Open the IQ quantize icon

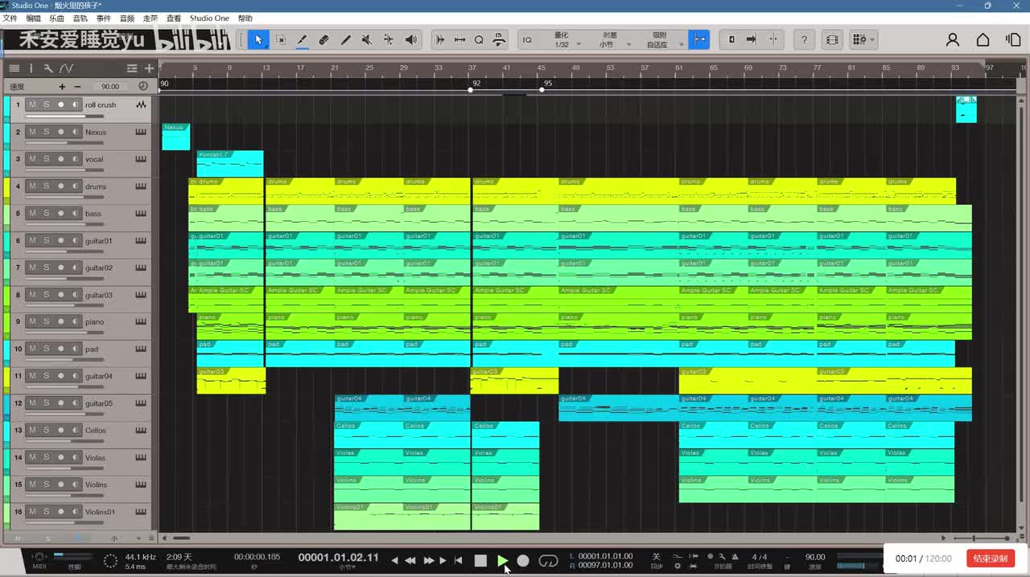coord(527,39)
